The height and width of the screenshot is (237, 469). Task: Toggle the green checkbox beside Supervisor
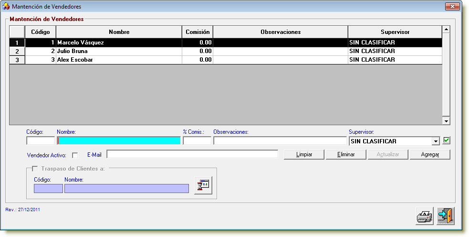[446, 140]
